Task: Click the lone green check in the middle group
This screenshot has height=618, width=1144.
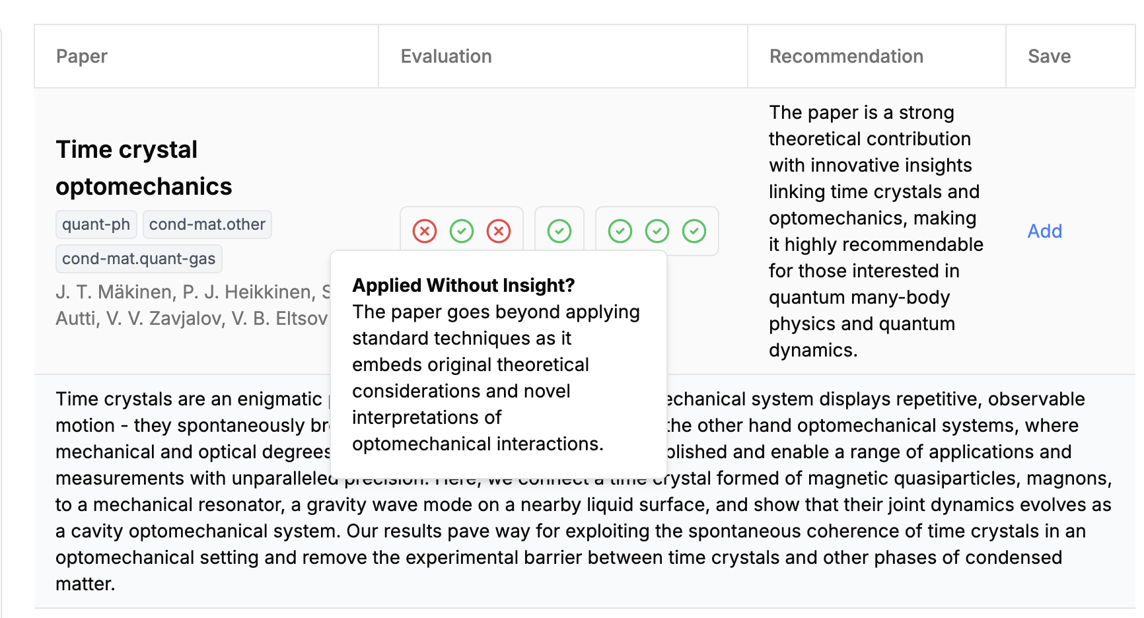Action: pyautogui.click(x=559, y=231)
